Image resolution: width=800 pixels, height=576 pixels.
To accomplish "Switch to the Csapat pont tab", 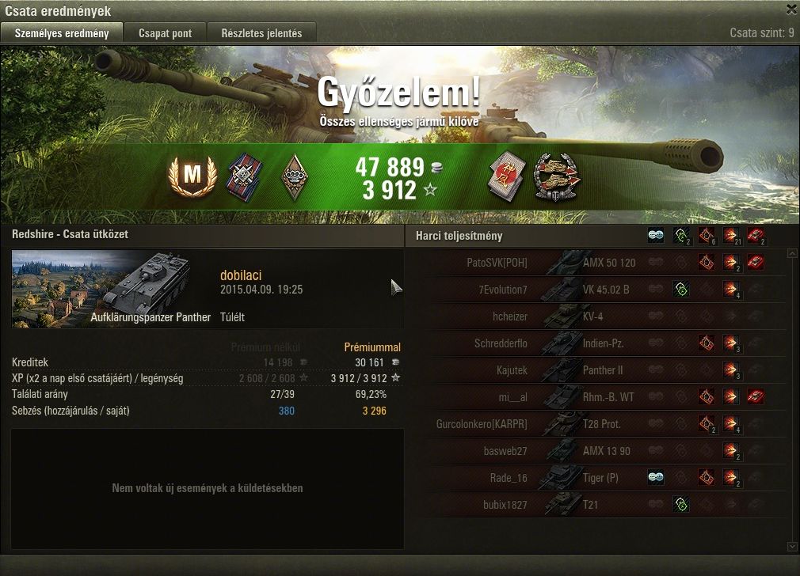I will coord(165,33).
